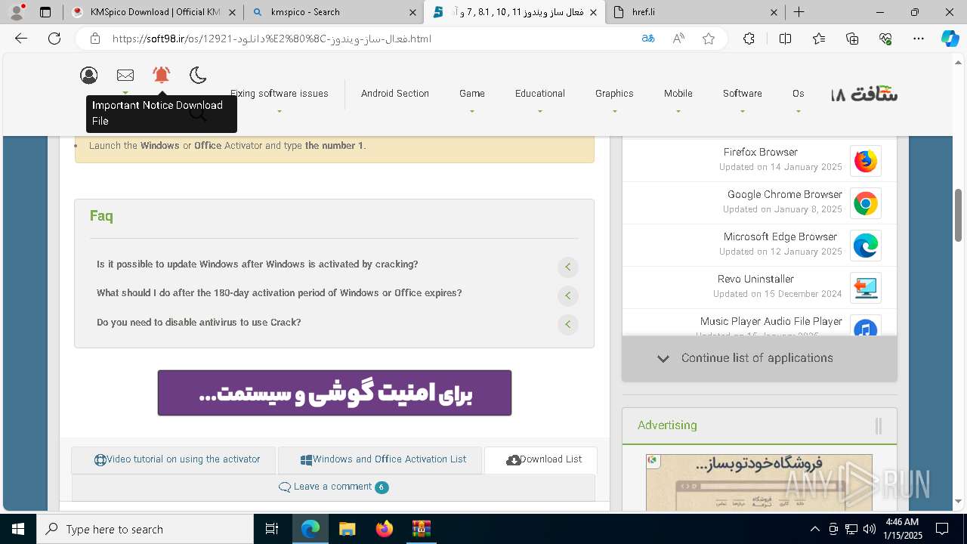Expand FAQ about disabling antivirus for Crack

click(567, 324)
